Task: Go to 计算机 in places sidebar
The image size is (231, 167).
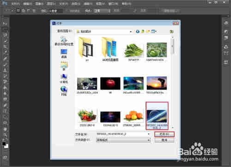Action: point(64,78)
